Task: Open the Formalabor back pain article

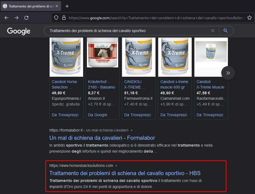Action: click(102, 138)
